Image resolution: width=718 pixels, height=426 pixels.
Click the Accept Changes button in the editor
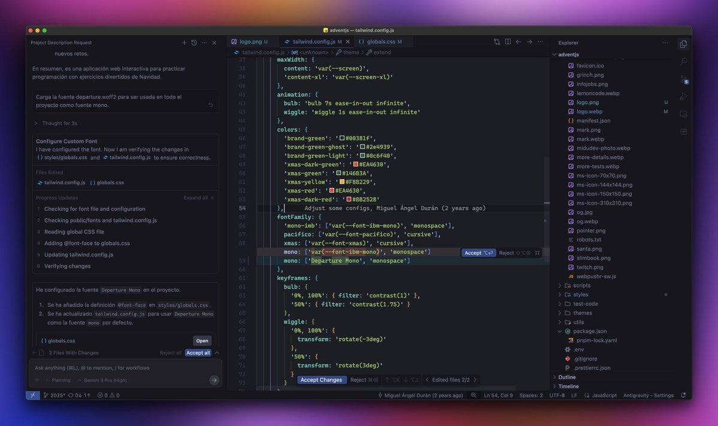coord(322,379)
